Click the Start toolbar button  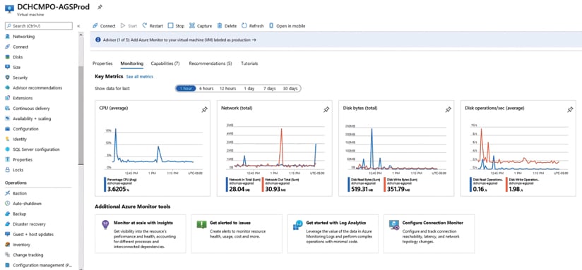(x=129, y=26)
